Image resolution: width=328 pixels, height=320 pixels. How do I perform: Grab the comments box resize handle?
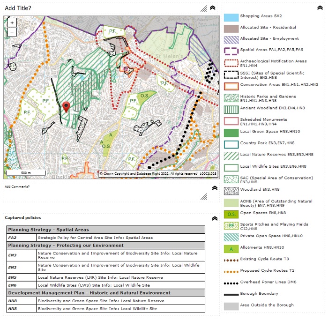[x=204, y=197]
